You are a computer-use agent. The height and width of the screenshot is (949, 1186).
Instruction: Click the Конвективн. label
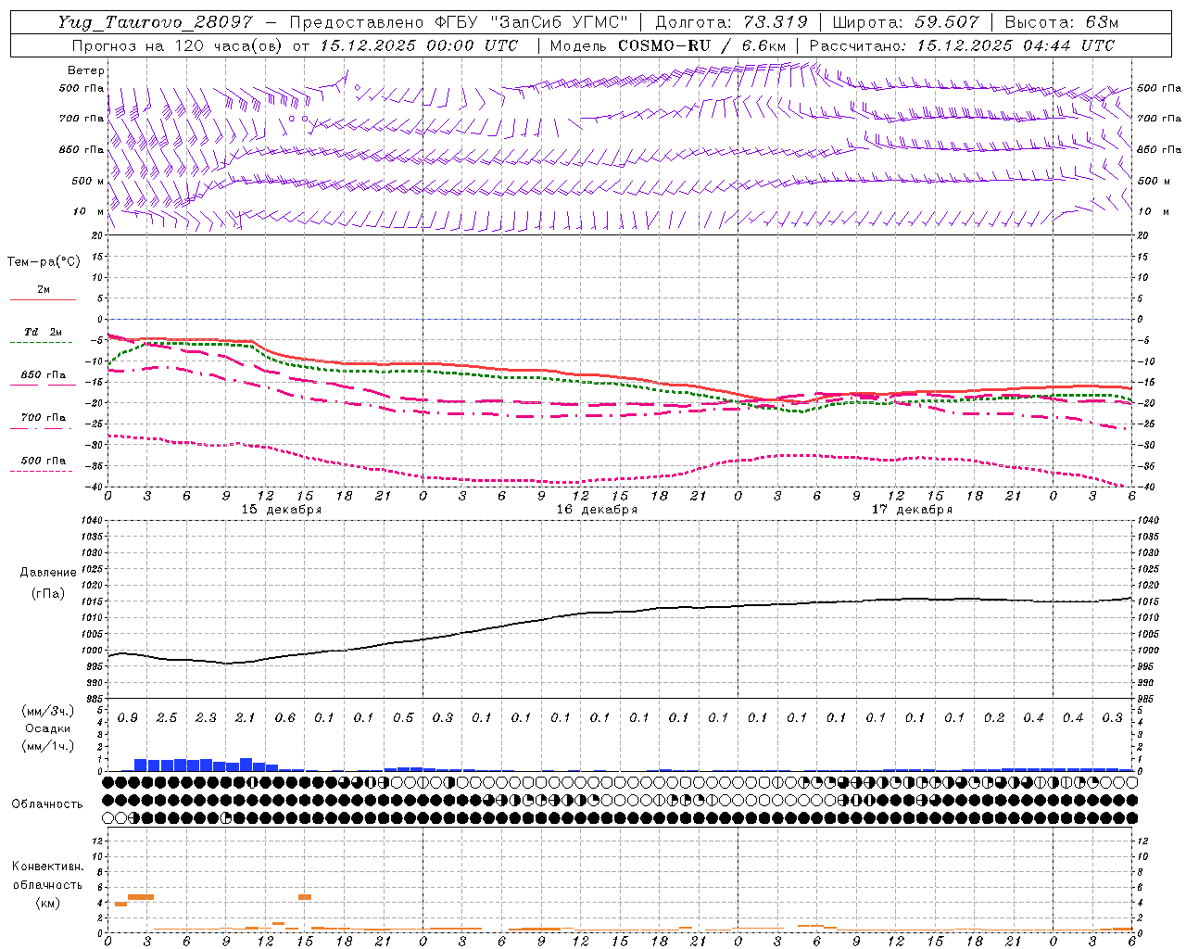(47, 867)
